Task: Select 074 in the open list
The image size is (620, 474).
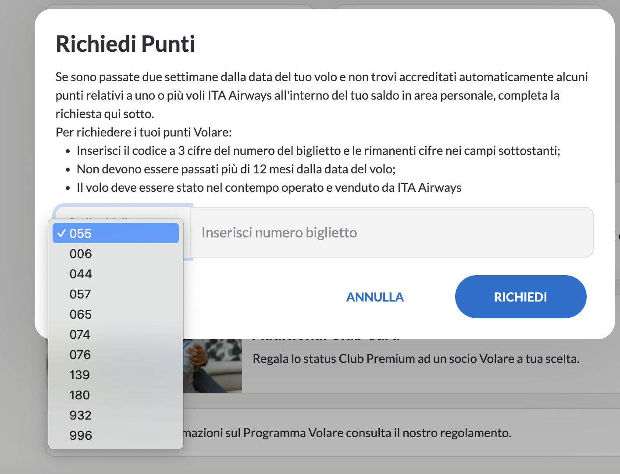Action: point(80,334)
